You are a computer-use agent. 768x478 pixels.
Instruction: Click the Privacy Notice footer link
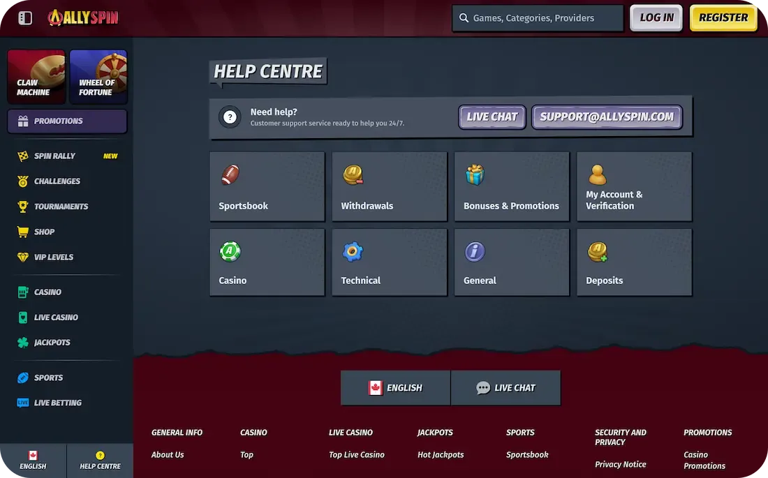[x=620, y=464]
